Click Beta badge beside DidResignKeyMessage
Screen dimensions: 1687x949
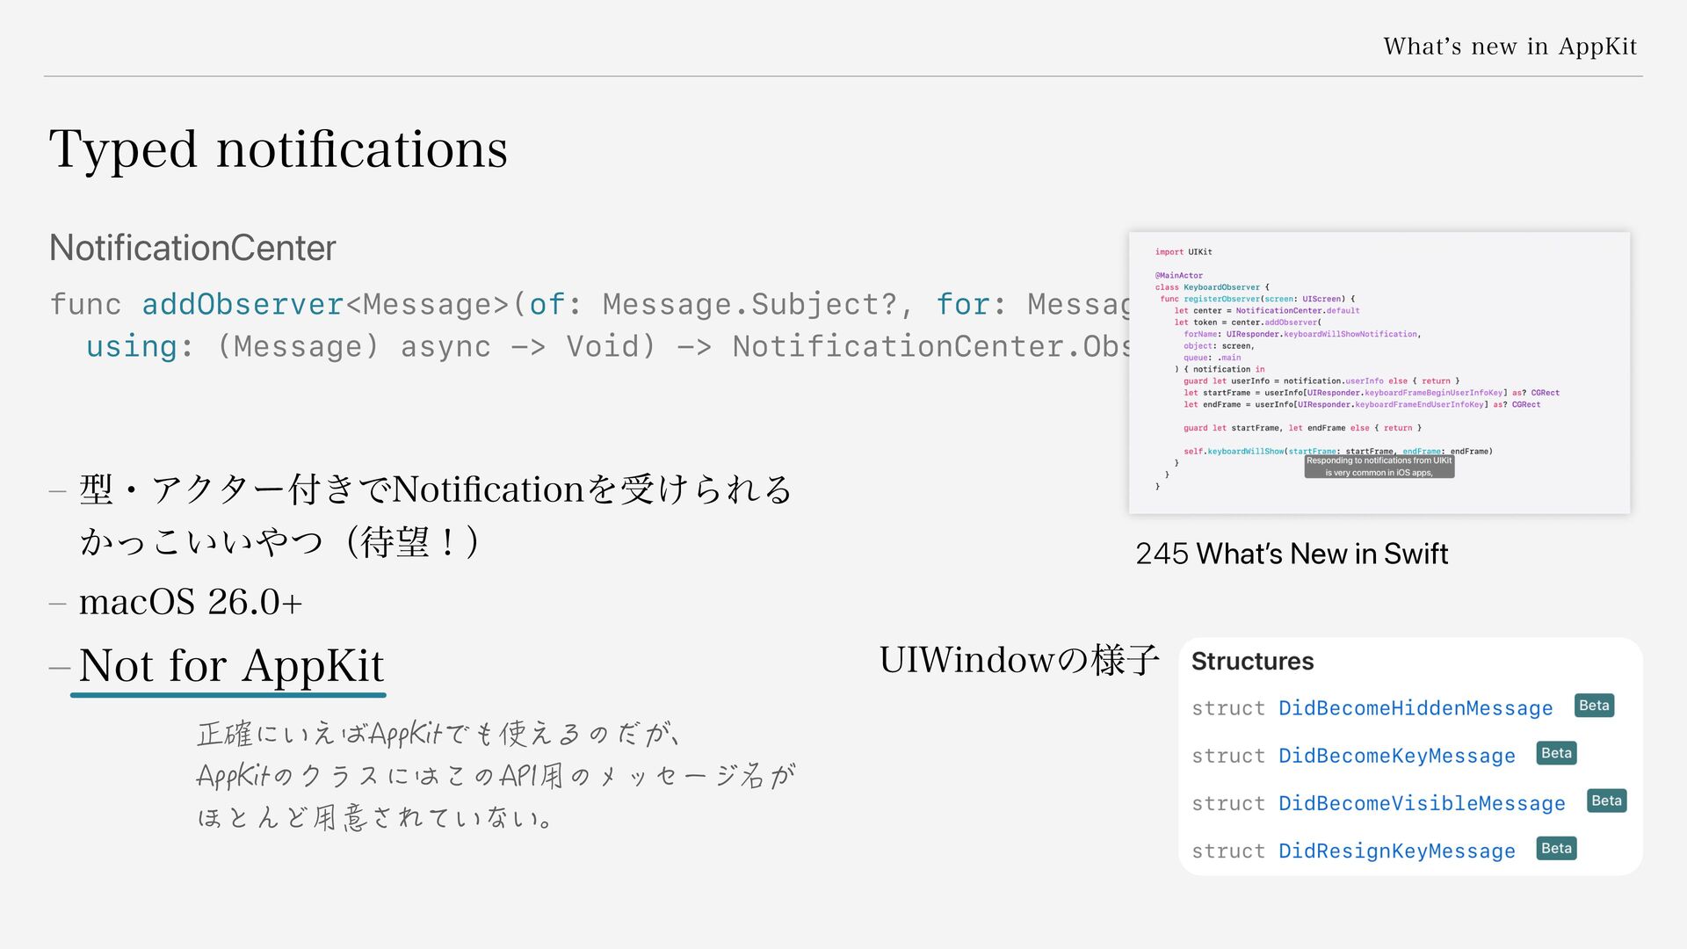1556,848
